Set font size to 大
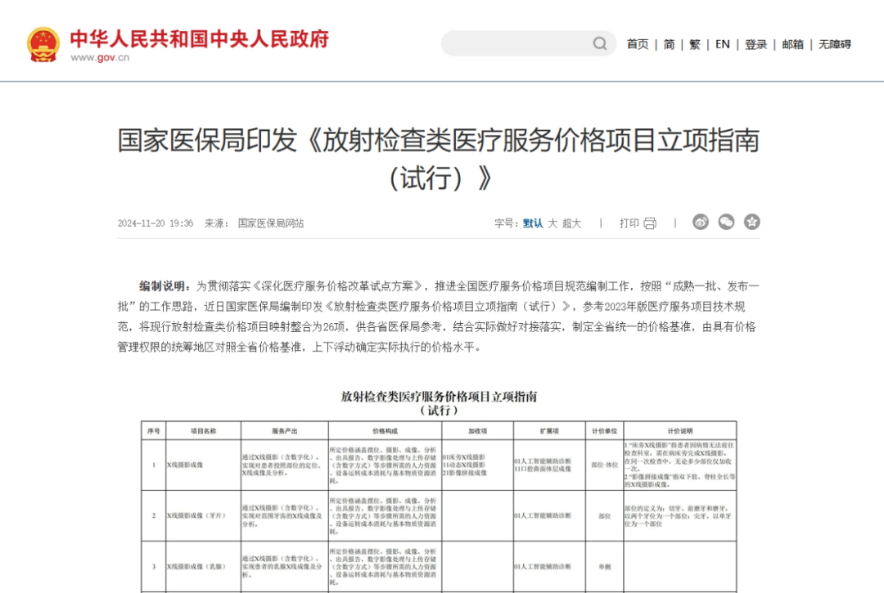 click(552, 223)
